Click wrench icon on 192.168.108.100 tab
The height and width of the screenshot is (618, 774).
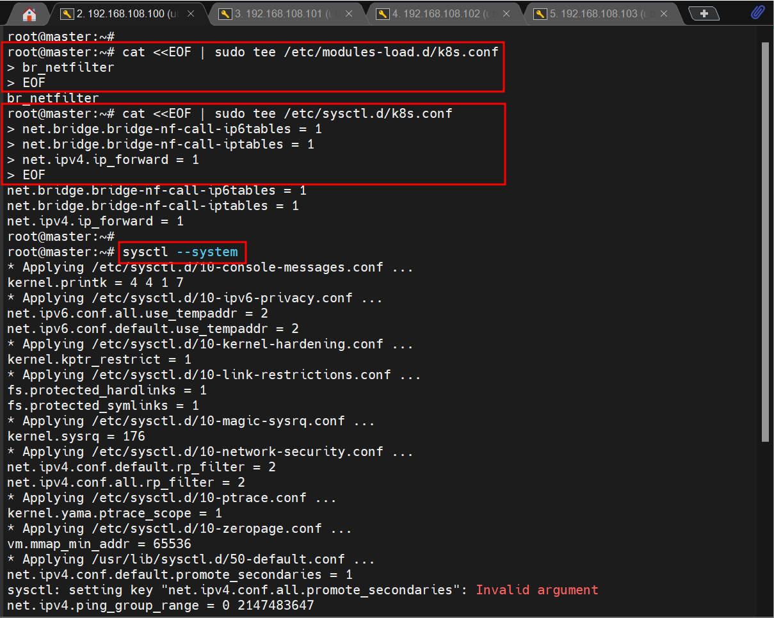[x=66, y=14]
